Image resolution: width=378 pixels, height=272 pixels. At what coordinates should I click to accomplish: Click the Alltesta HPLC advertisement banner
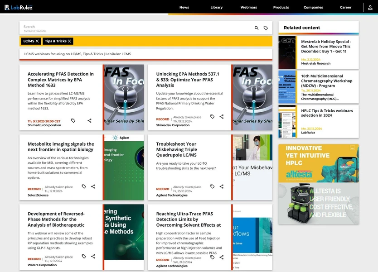pyautogui.click(x=319, y=184)
